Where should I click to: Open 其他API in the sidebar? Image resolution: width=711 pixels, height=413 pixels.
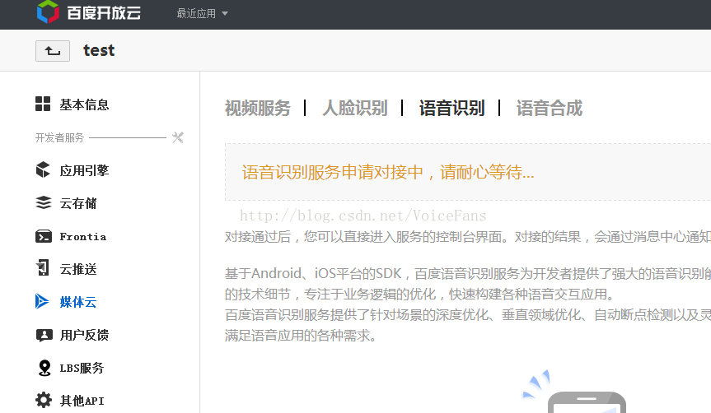82,401
